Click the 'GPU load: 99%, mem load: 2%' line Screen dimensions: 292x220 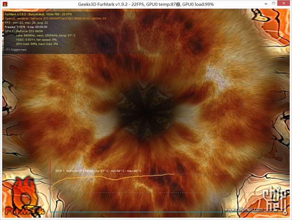(37, 44)
